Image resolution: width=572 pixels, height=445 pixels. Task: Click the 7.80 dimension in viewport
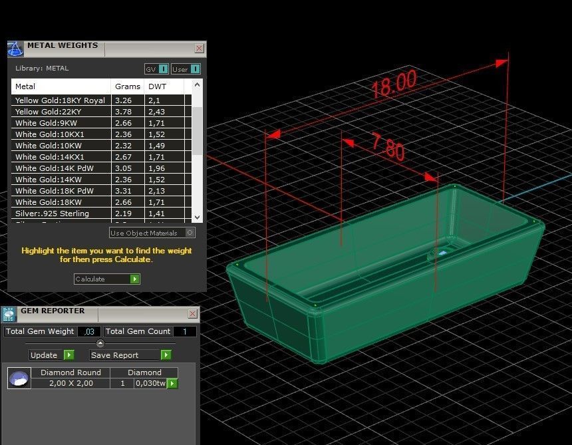pyautogui.click(x=388, y=146)
